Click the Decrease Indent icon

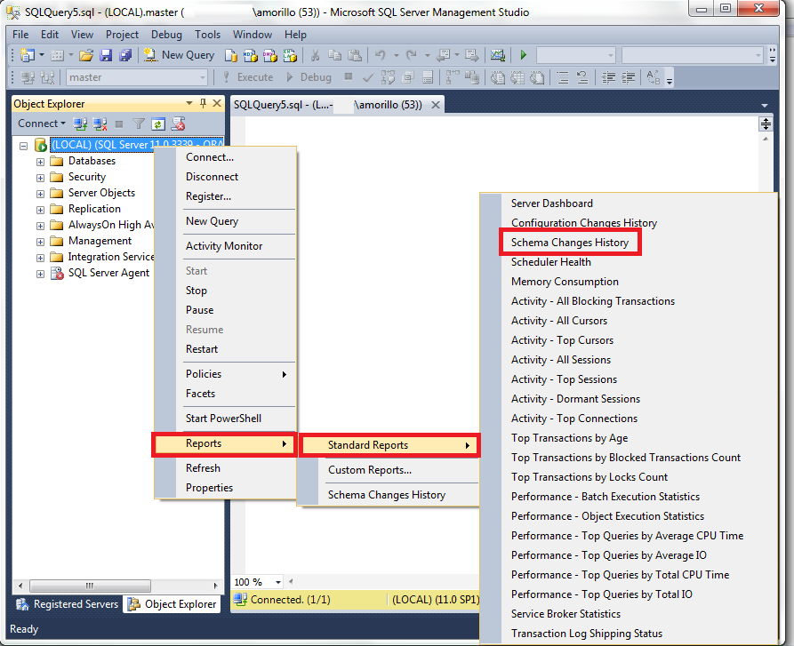tap(608, 77)
